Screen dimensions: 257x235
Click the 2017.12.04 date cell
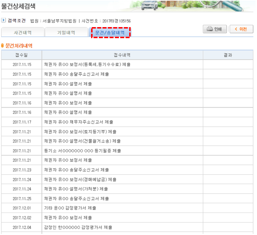click(22, 228)
